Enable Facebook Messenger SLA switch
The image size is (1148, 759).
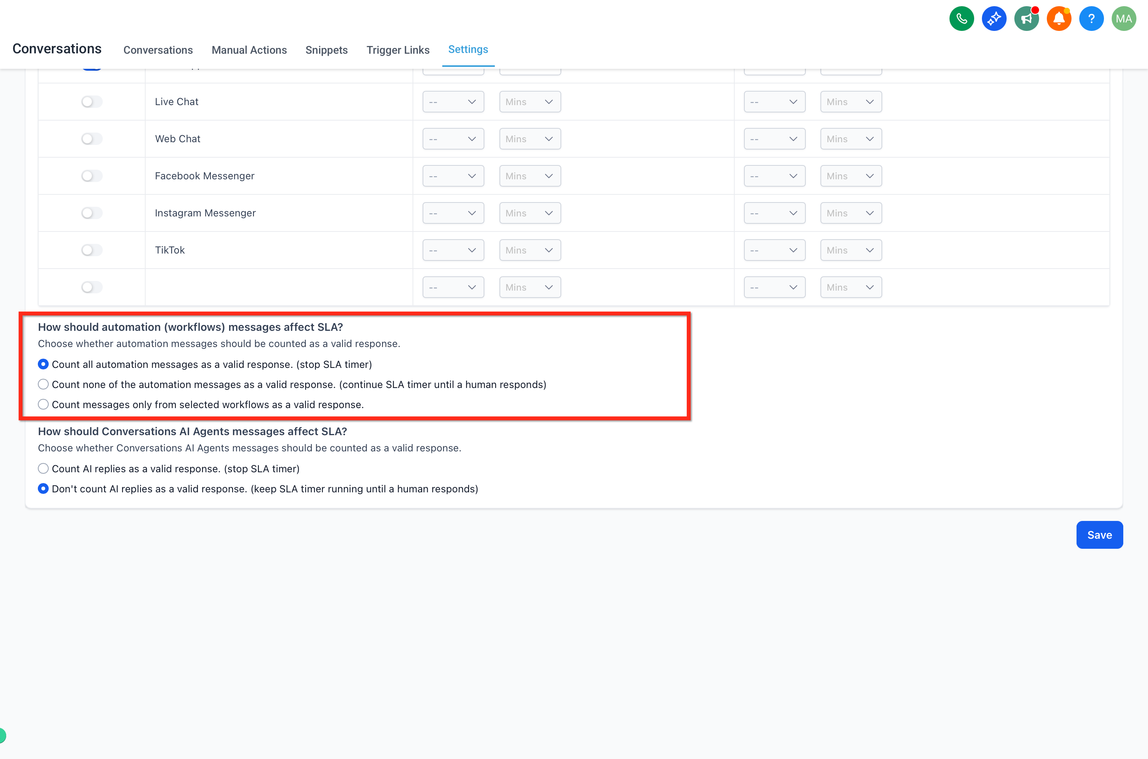[92, 176]
